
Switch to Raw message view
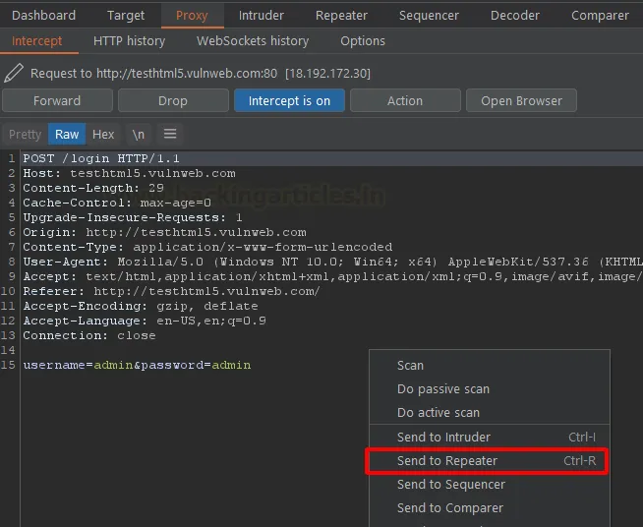(67, 135)
